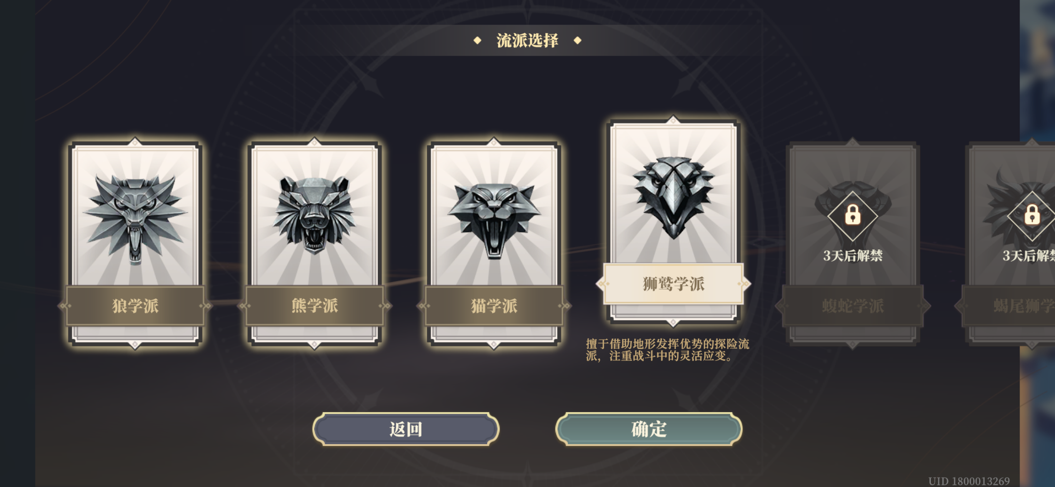Confirm selection with 确定 button

pos(649,429)
